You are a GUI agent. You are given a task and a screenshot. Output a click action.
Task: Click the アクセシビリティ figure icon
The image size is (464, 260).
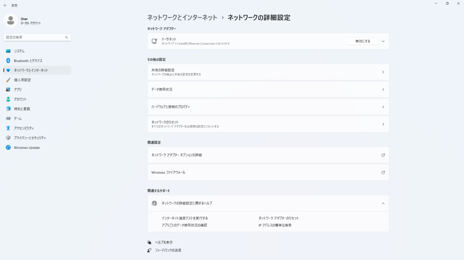coord(8,128)
